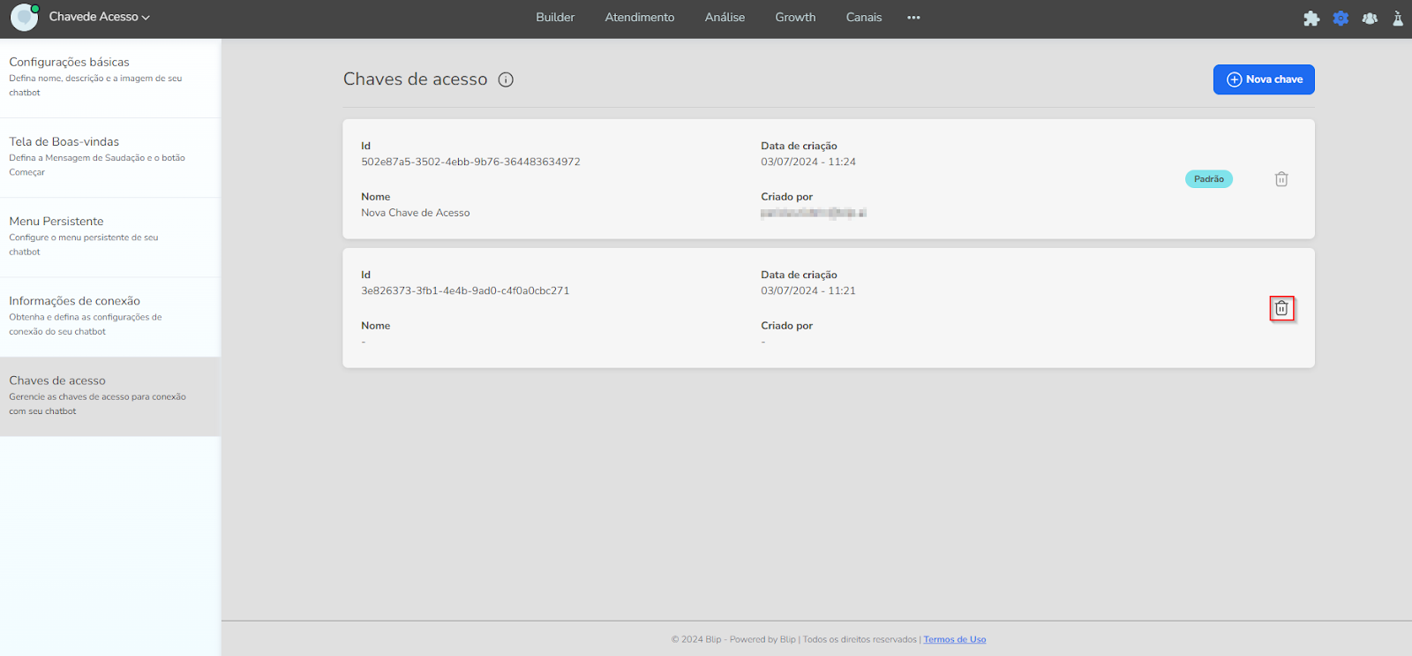Open the Termos de Uso link
The image size is (1412, 656).
(954, 639)
